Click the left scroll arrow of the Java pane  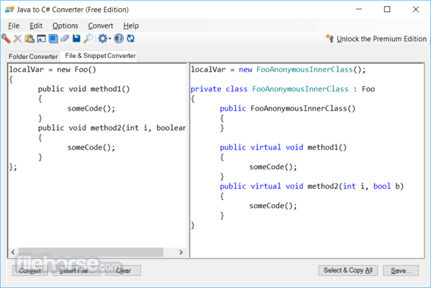(13, 252)
